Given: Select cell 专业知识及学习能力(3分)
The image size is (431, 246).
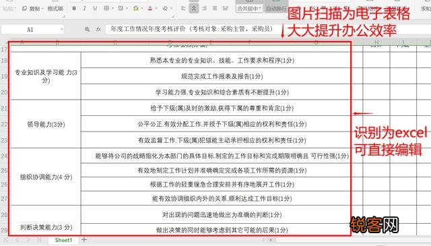Looking at the screenshot, I should [46, 76].
